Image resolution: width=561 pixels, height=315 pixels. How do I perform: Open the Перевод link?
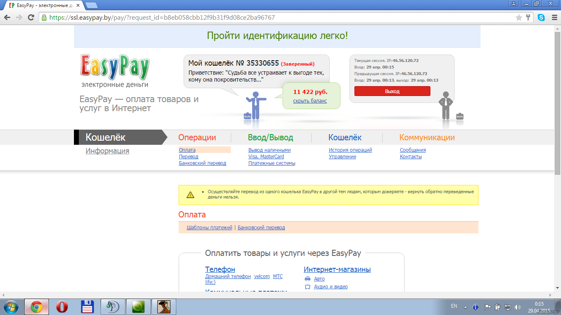189,157
